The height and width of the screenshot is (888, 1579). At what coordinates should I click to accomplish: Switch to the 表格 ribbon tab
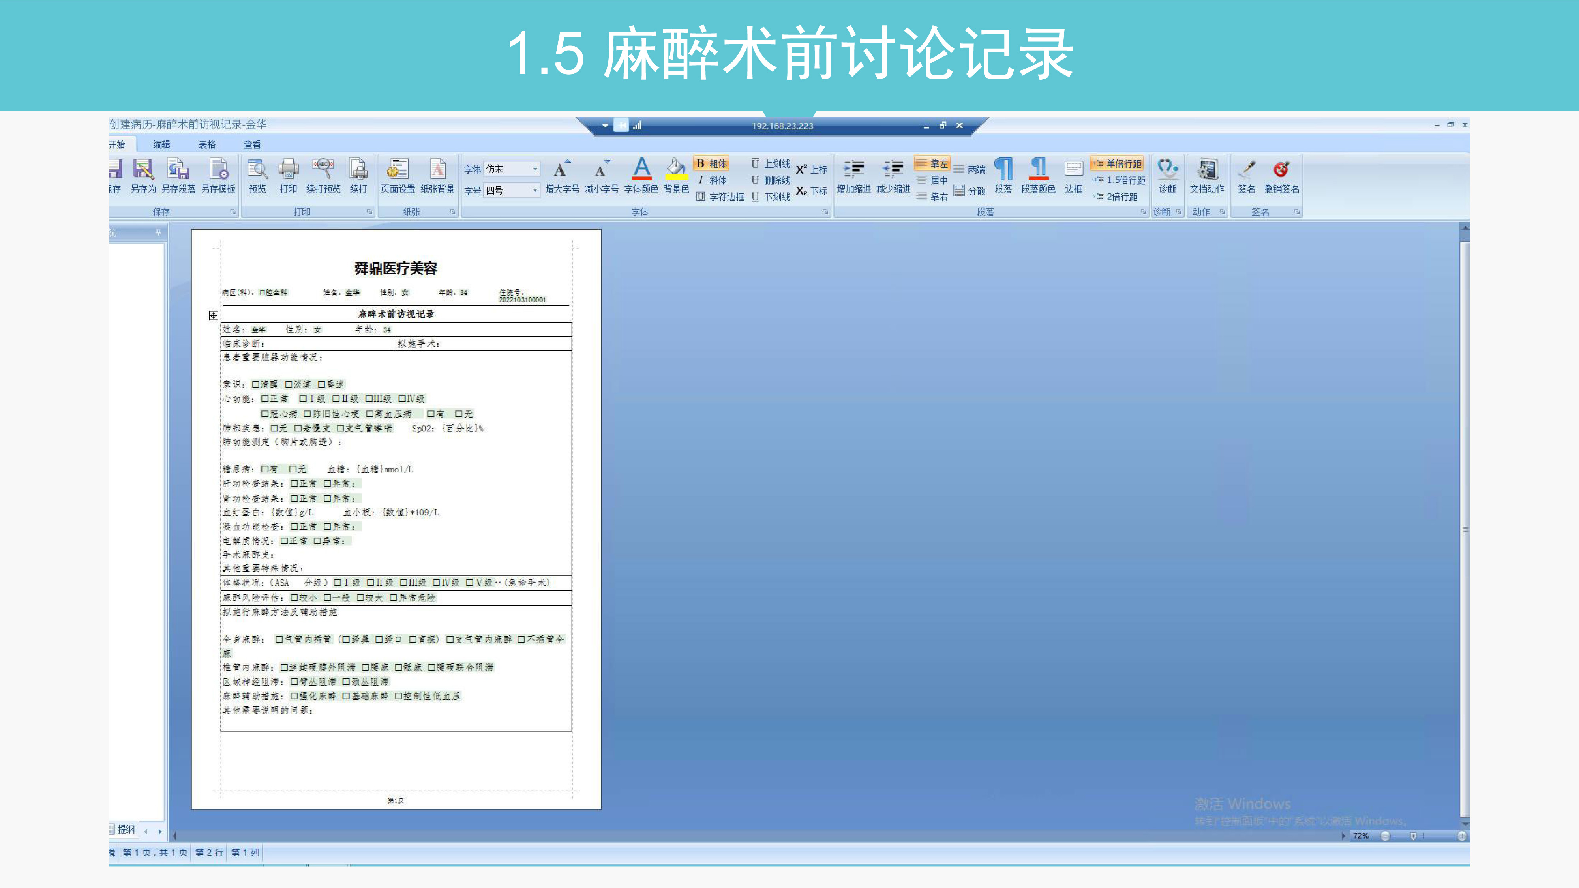[207, 144]
